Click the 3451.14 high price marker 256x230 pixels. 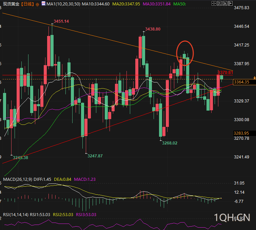pos(61,21)
